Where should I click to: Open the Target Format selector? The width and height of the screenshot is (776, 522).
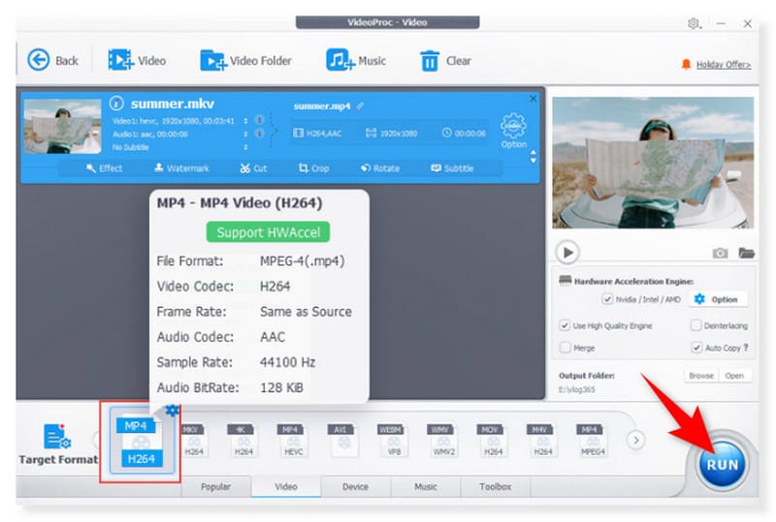click(x=58, y=445)
